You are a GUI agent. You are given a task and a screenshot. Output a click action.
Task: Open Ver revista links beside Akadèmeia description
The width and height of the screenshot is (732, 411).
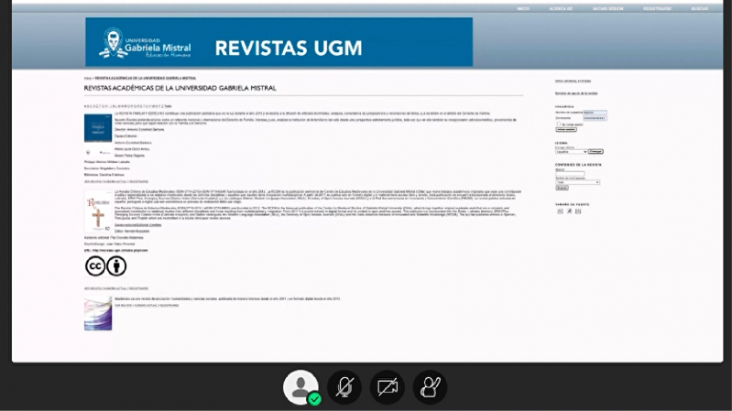(x=147, y=306)
